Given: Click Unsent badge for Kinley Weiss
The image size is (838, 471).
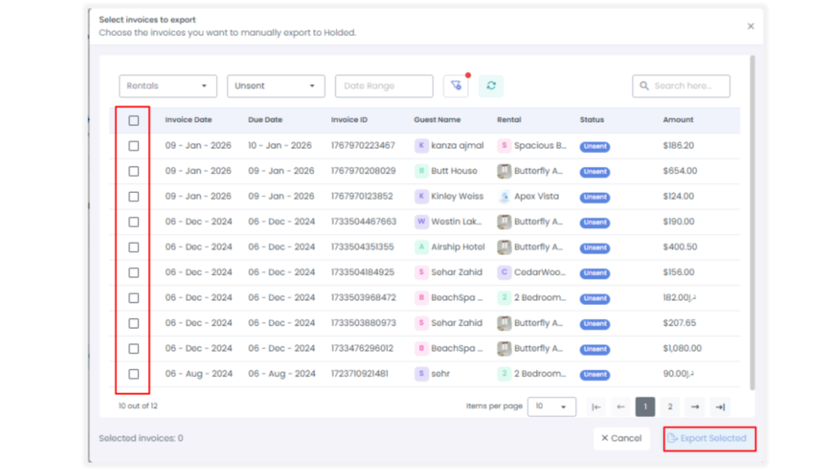Looking at the screenshot, I should pyautogui.click(x=595, y=197).
